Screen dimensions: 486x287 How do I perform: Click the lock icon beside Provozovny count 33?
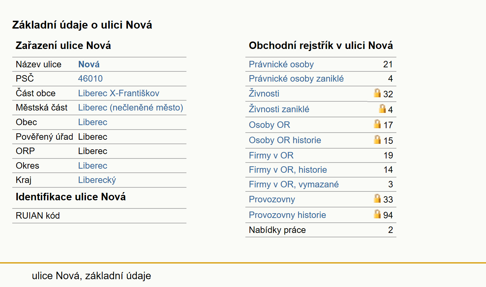[x=377, y=198]
